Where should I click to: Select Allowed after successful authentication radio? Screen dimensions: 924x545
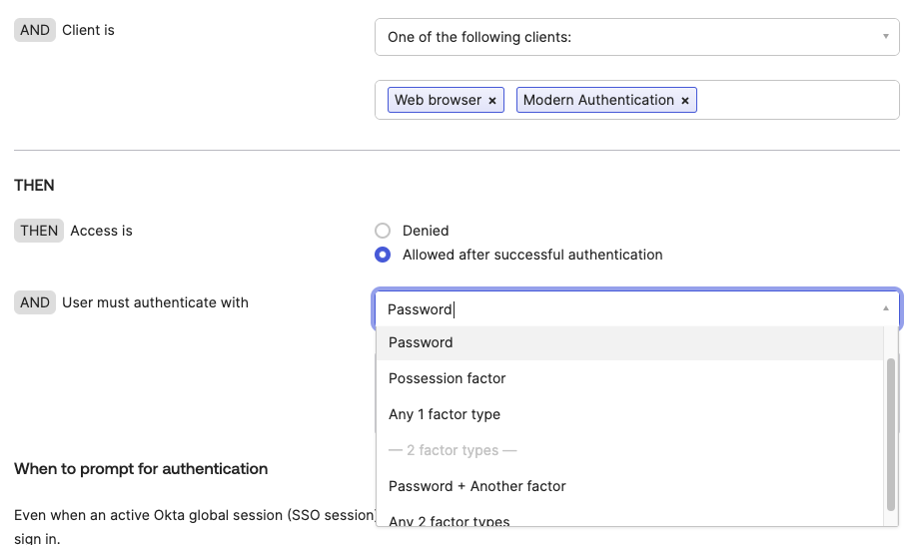click(x=383, y=255)
